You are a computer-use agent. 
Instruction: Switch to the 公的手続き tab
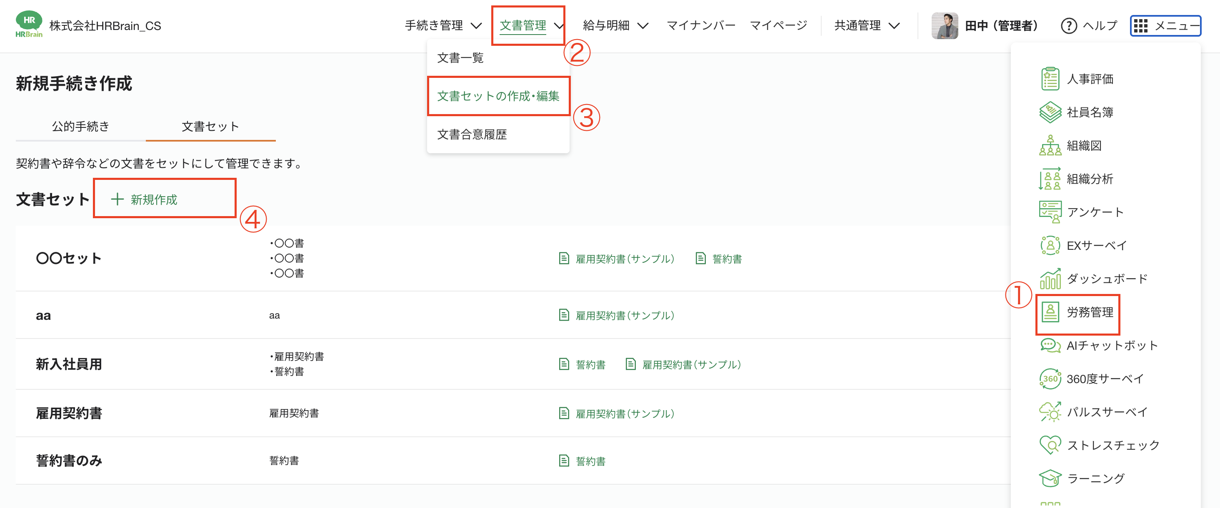[80, 127]
